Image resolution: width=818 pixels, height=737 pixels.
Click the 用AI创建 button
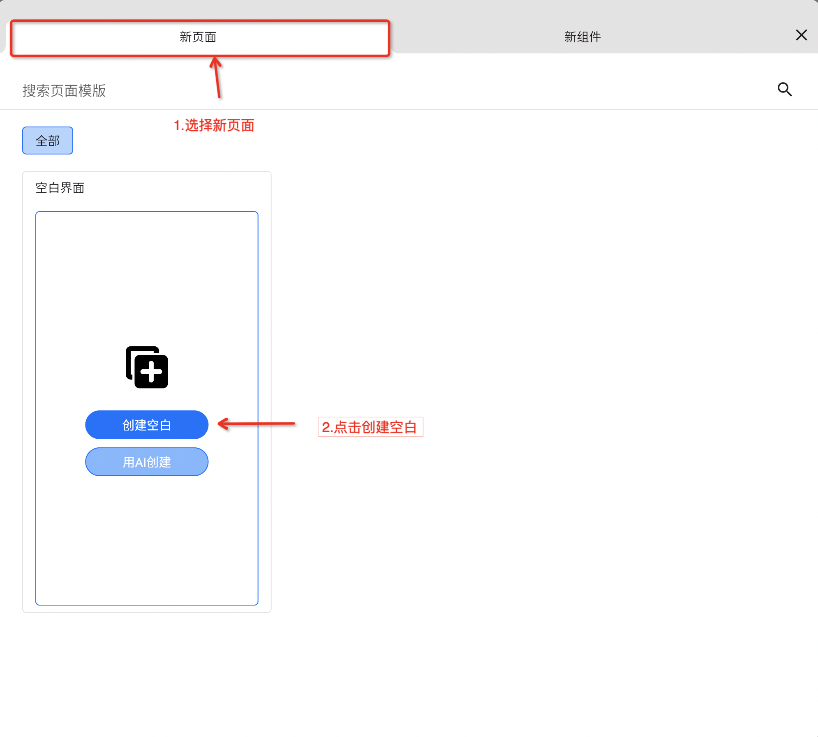pyautogui.click(x=147, y=462)
